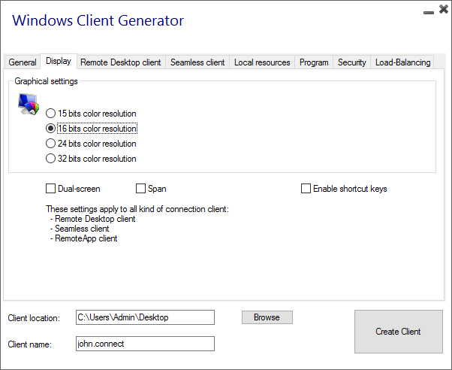Close the Windows Client Generator window

tap(441, 11)
